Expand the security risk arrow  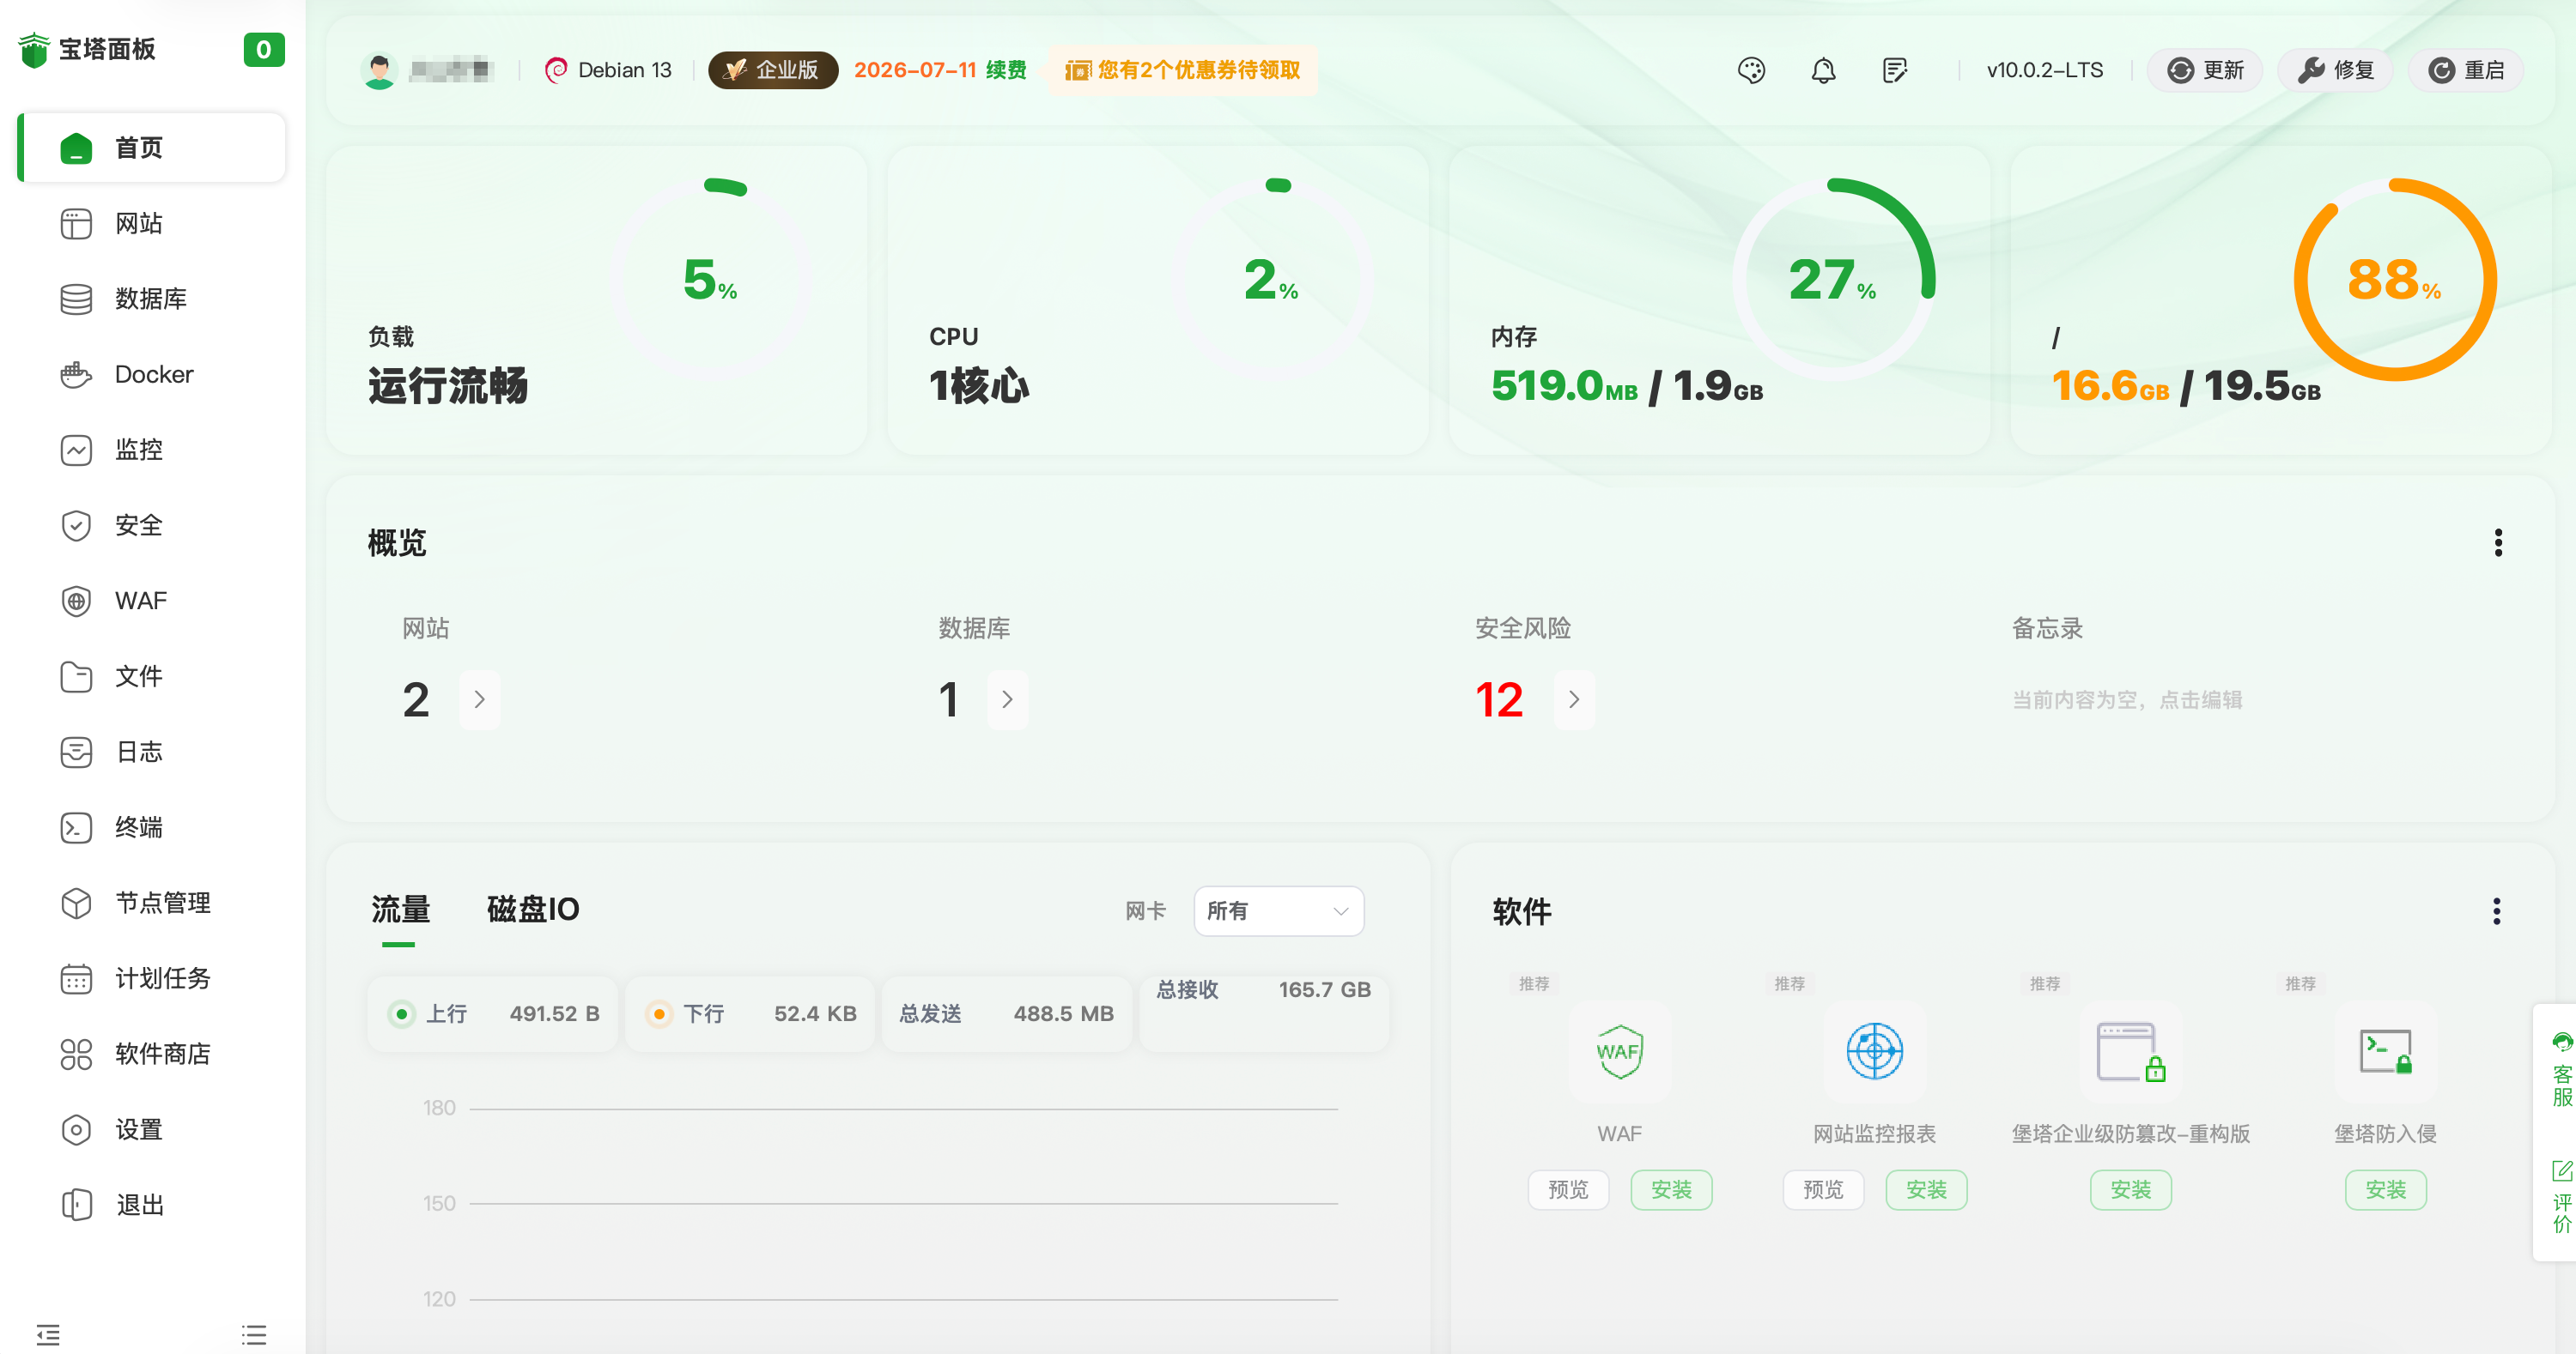click(1573, 699)
